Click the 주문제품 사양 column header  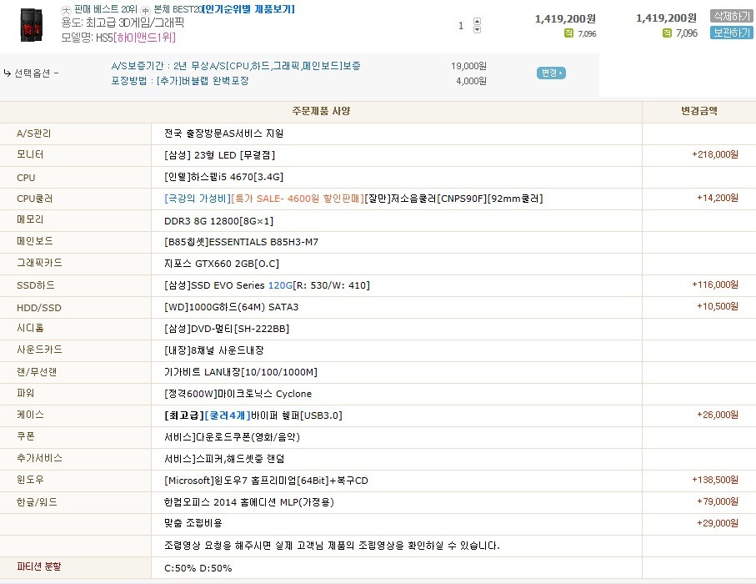point(321,111)
